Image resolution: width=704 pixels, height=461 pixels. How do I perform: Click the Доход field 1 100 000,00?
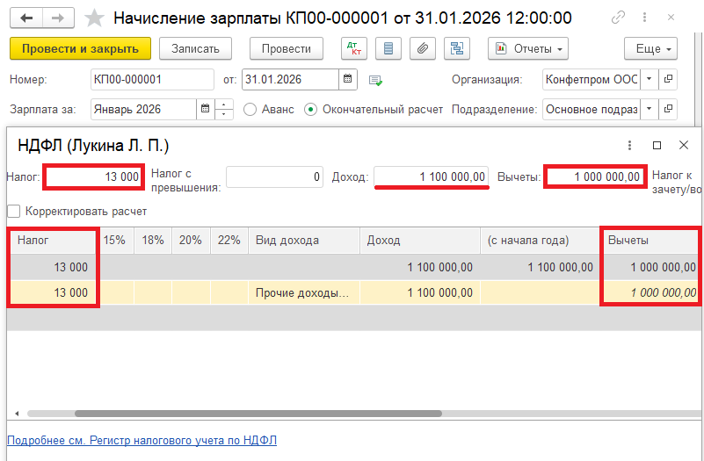[432, 176]
